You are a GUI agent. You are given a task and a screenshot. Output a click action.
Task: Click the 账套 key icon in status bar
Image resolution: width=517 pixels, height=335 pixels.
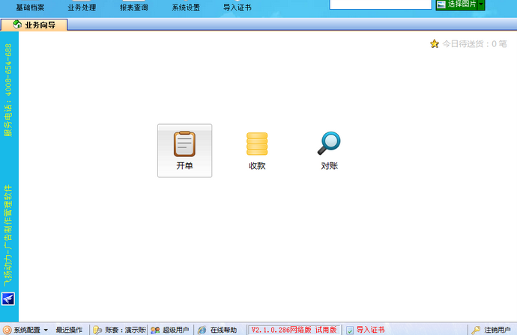point(97,330)
